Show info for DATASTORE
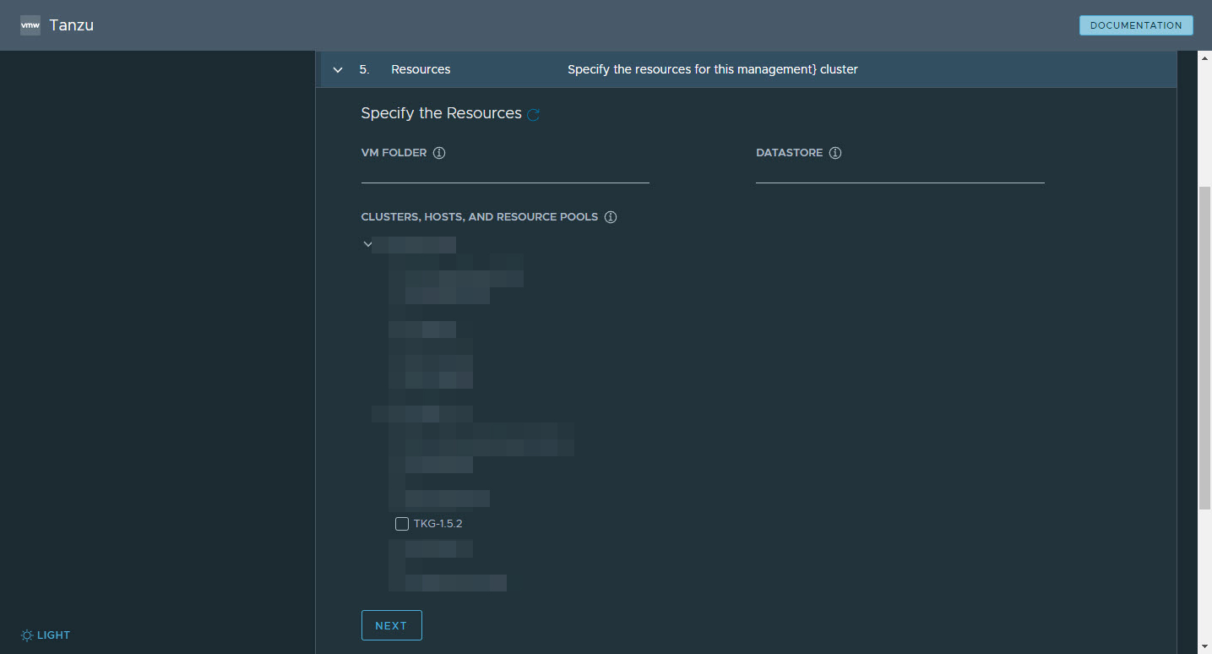 [835, 153]
